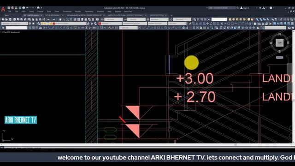Open the table style Standard dropdown
This screenshot has width=295, height=166.
tap(159, 19)
